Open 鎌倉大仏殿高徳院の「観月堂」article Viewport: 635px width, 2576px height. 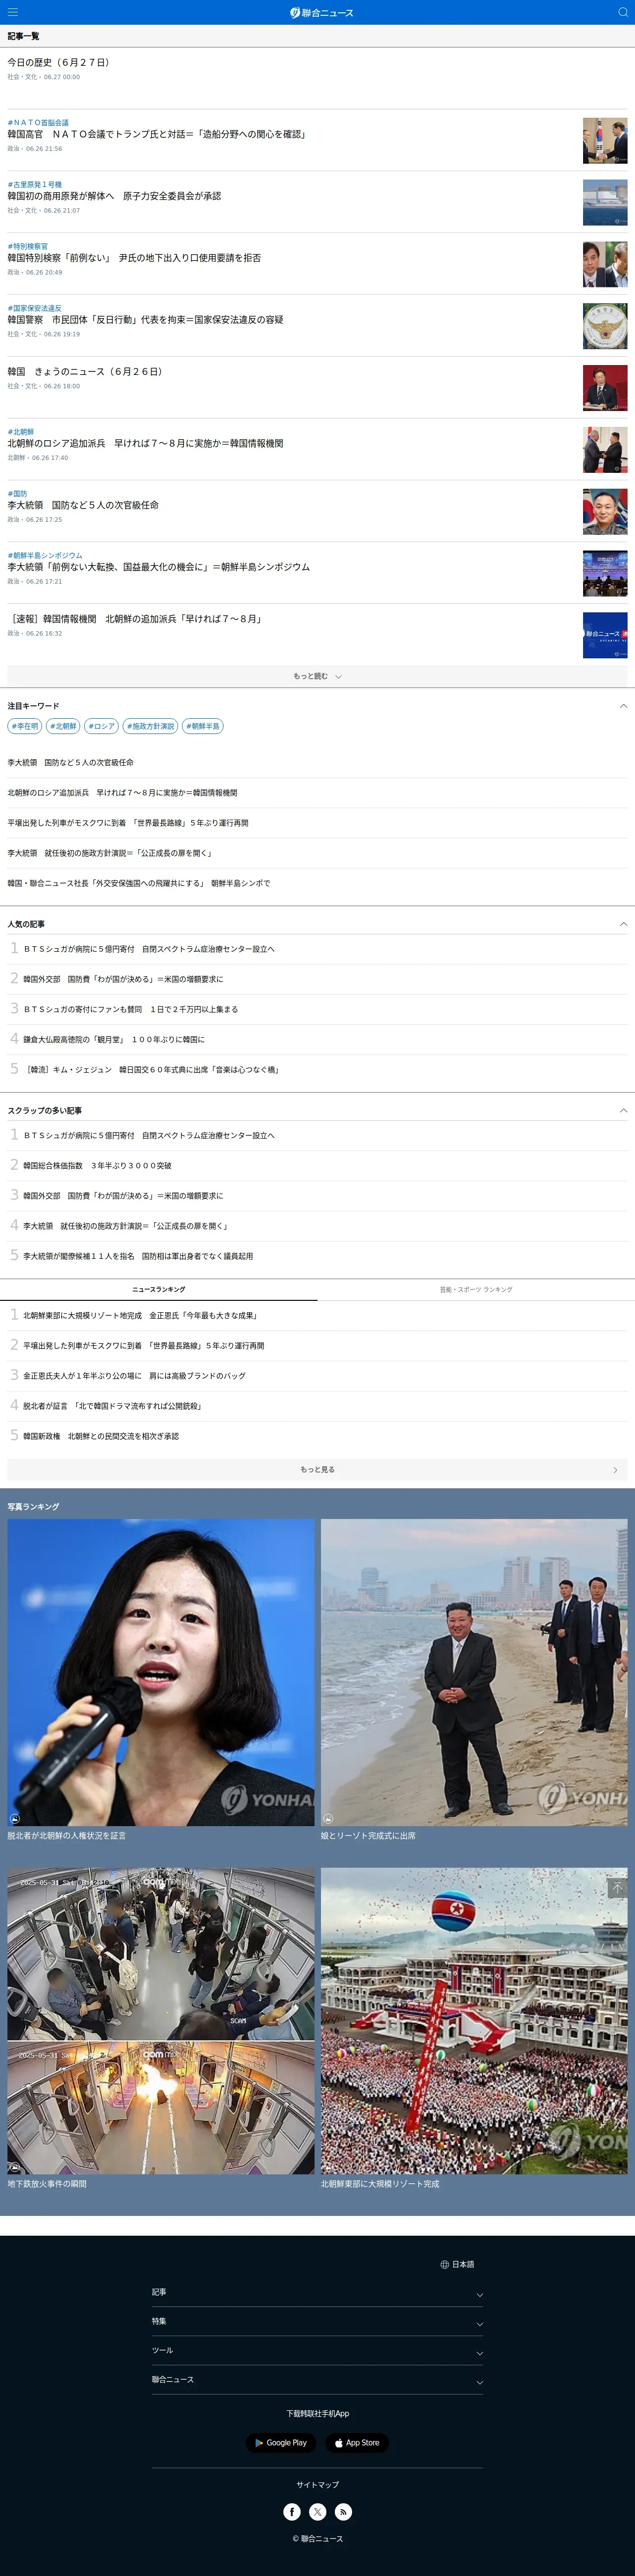(x=114, y=1039)
